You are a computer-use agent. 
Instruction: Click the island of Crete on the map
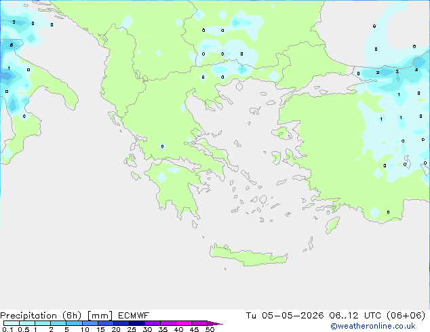pos(248,255)
